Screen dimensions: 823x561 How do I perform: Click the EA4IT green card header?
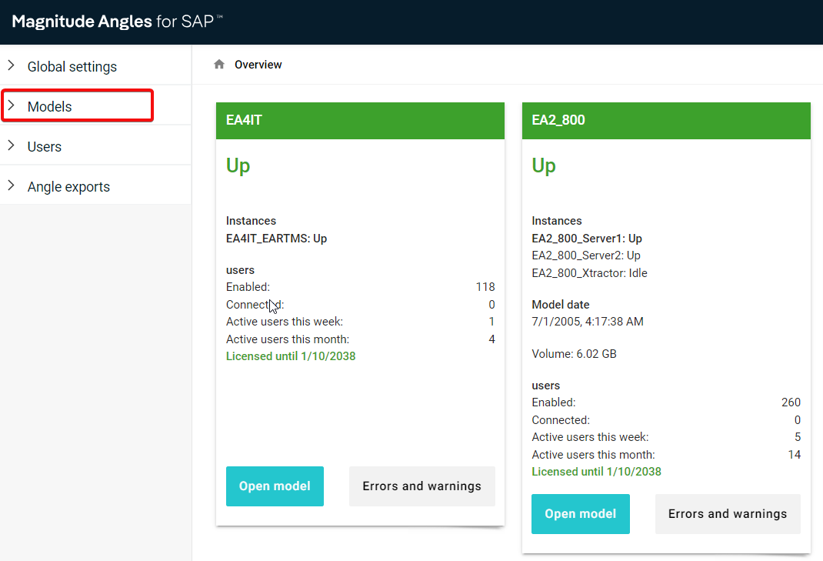[x=360, y=120]
